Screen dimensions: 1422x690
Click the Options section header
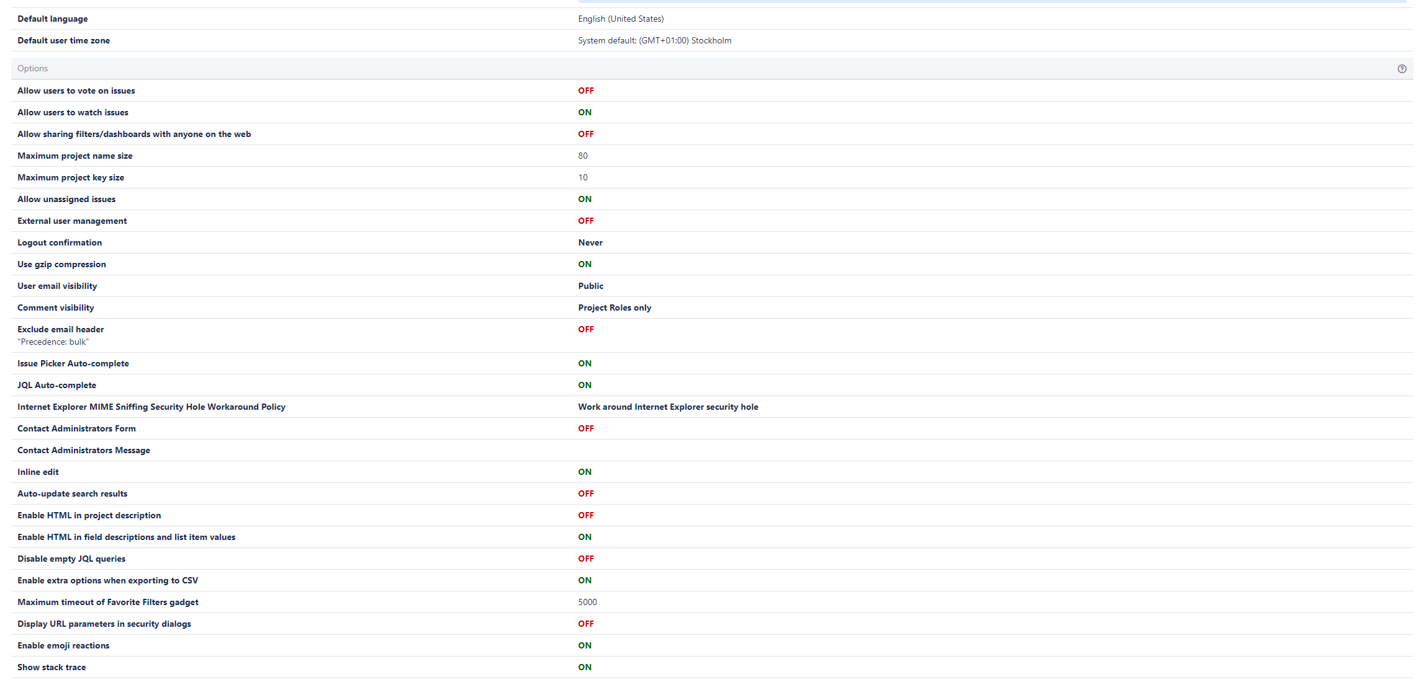coord(32,69)
